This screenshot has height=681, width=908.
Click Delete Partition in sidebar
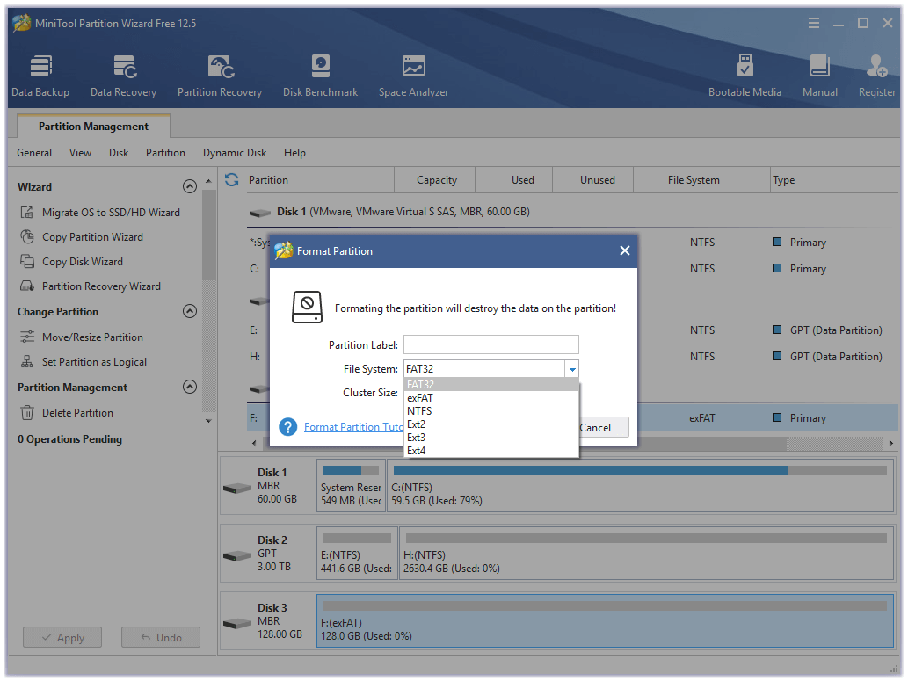tap(77, 413)
